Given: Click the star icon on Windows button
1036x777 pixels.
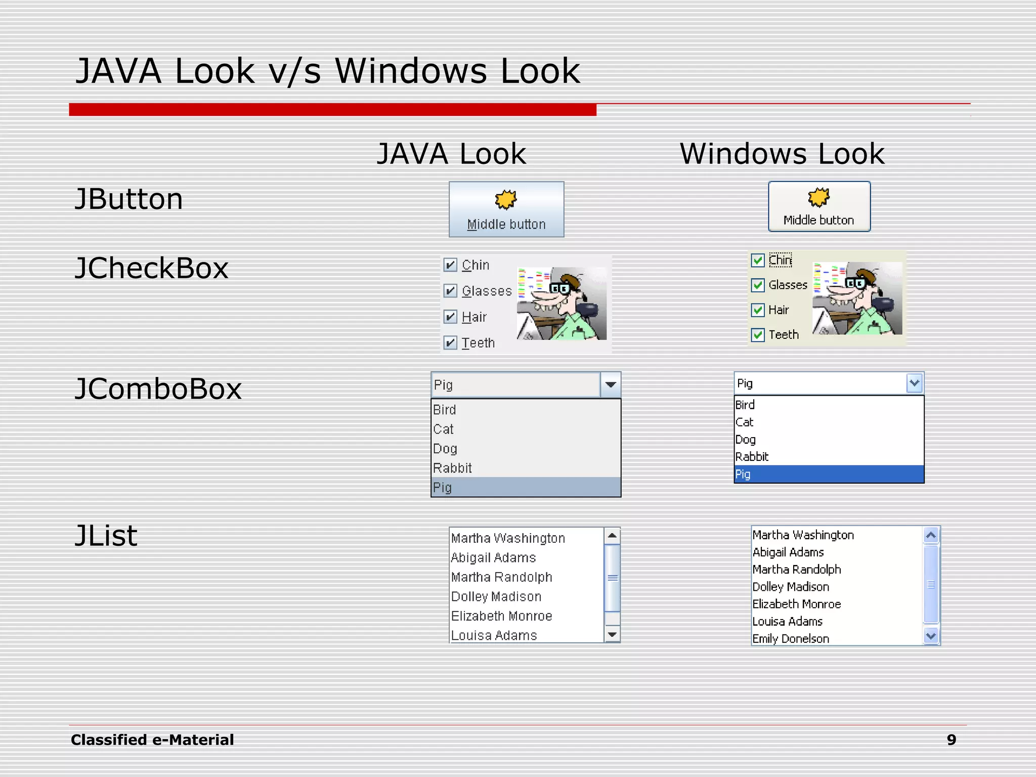Looking at the screenshot, I should (x=819, y=197).
